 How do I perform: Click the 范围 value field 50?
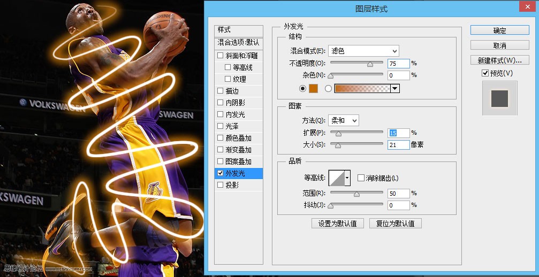399,194
